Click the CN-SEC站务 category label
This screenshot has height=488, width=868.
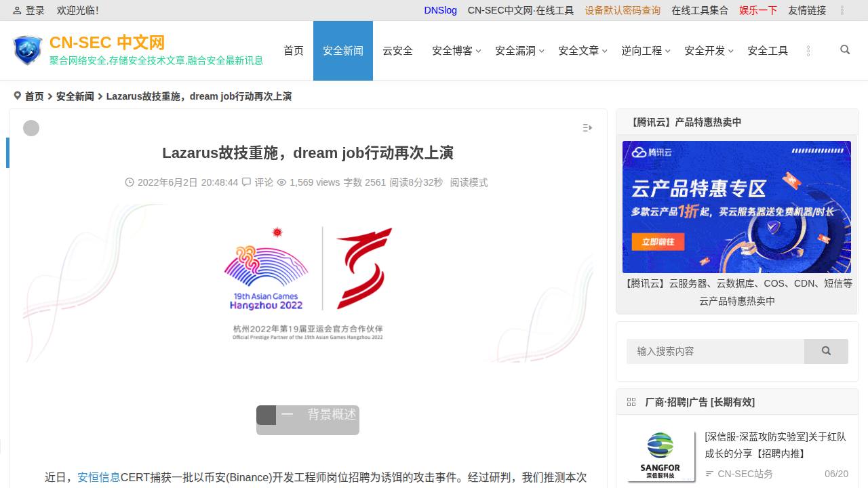coord(745,474)
